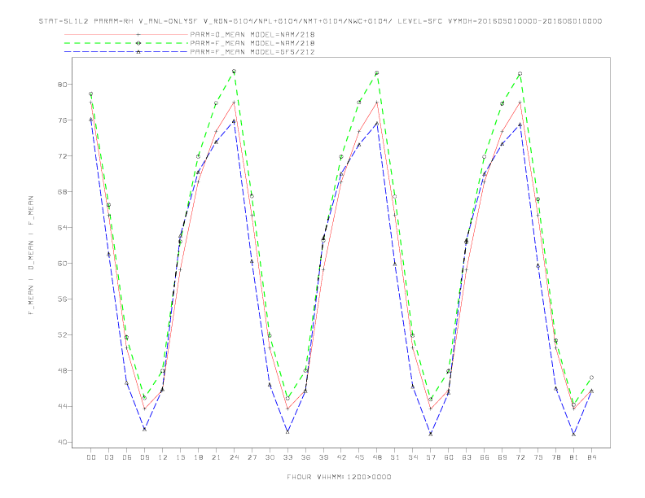Click x-axis tick label 12
This screenshot has height=498, width=645.
(x=163, y=457)
